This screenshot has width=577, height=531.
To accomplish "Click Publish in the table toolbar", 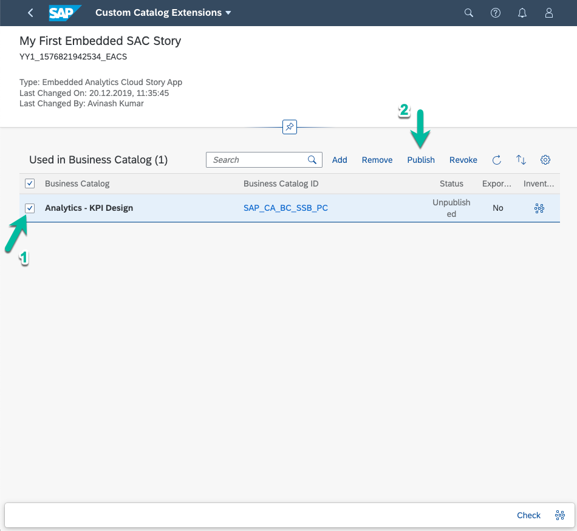I will pos(421,160).
